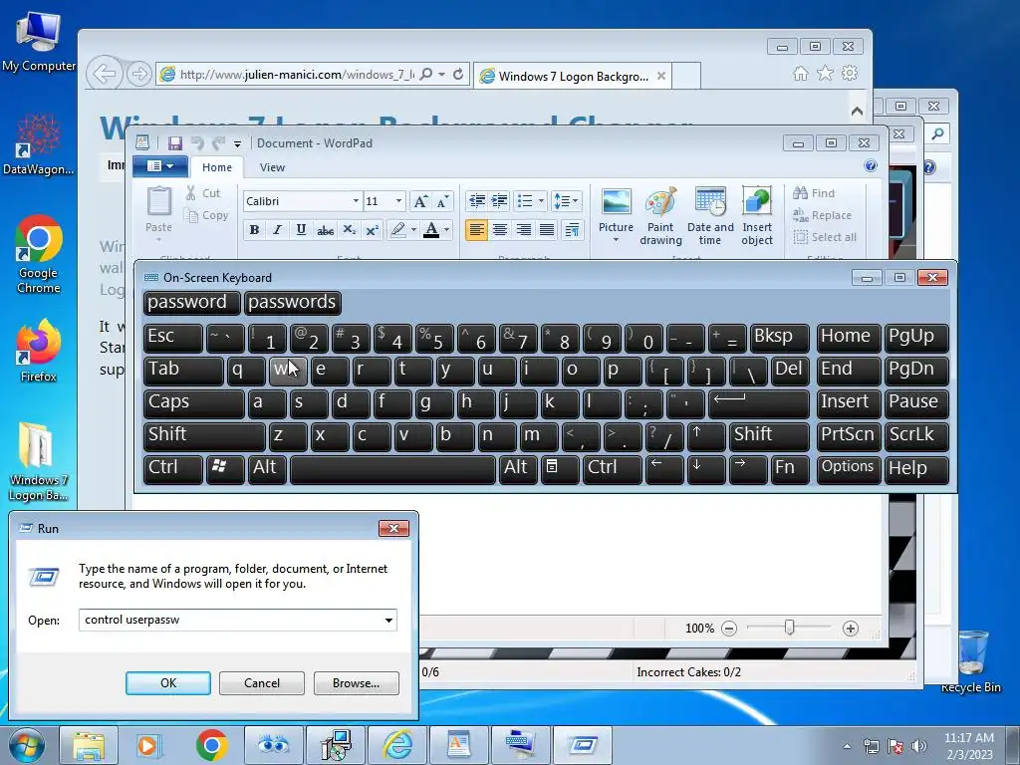Select Center alignment in WordPad
Image resolution: width=1020 pixels, height=765 pixels.
pos(500,230)
